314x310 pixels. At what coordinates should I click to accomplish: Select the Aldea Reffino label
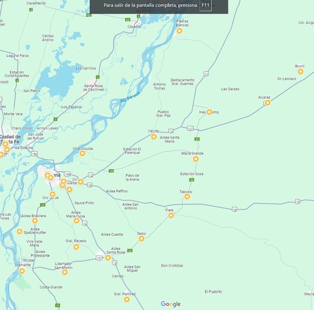117,191
